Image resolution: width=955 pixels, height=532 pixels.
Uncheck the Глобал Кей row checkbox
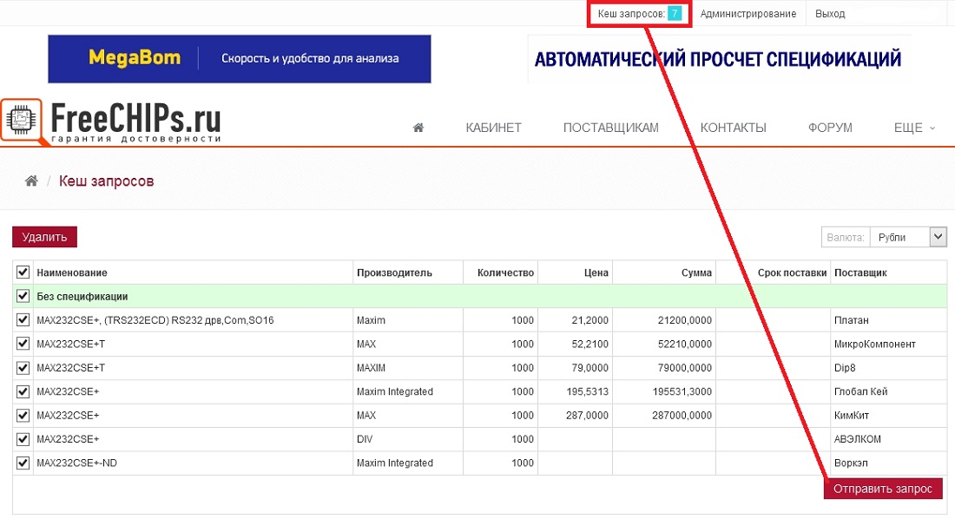tap(23, 391)
